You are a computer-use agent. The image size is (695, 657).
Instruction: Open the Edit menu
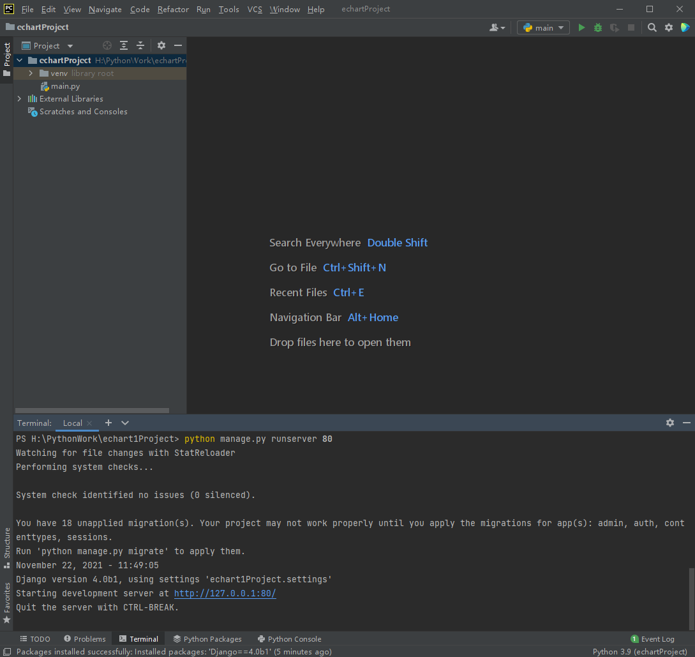[x=49, y=10]
